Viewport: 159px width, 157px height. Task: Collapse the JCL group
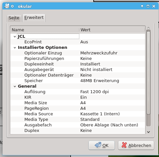click(x=15, y=36)
